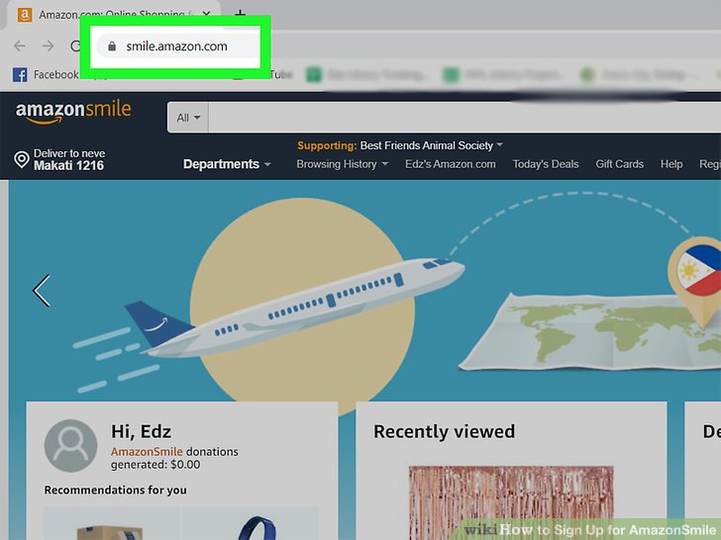The width and height of the screenshot is (721, 540).
Task: Open Gift Cards page
Action: click(x=619, y=164)
